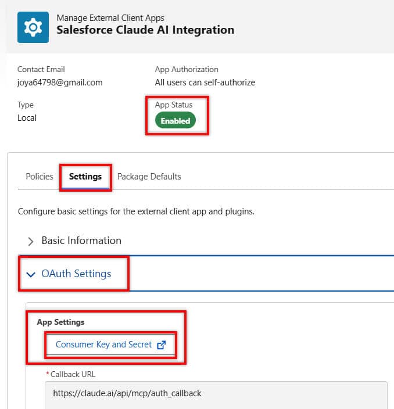The image size is (394, 409).
Task: Switch to the Policies tab
Action: click(40, 177)
